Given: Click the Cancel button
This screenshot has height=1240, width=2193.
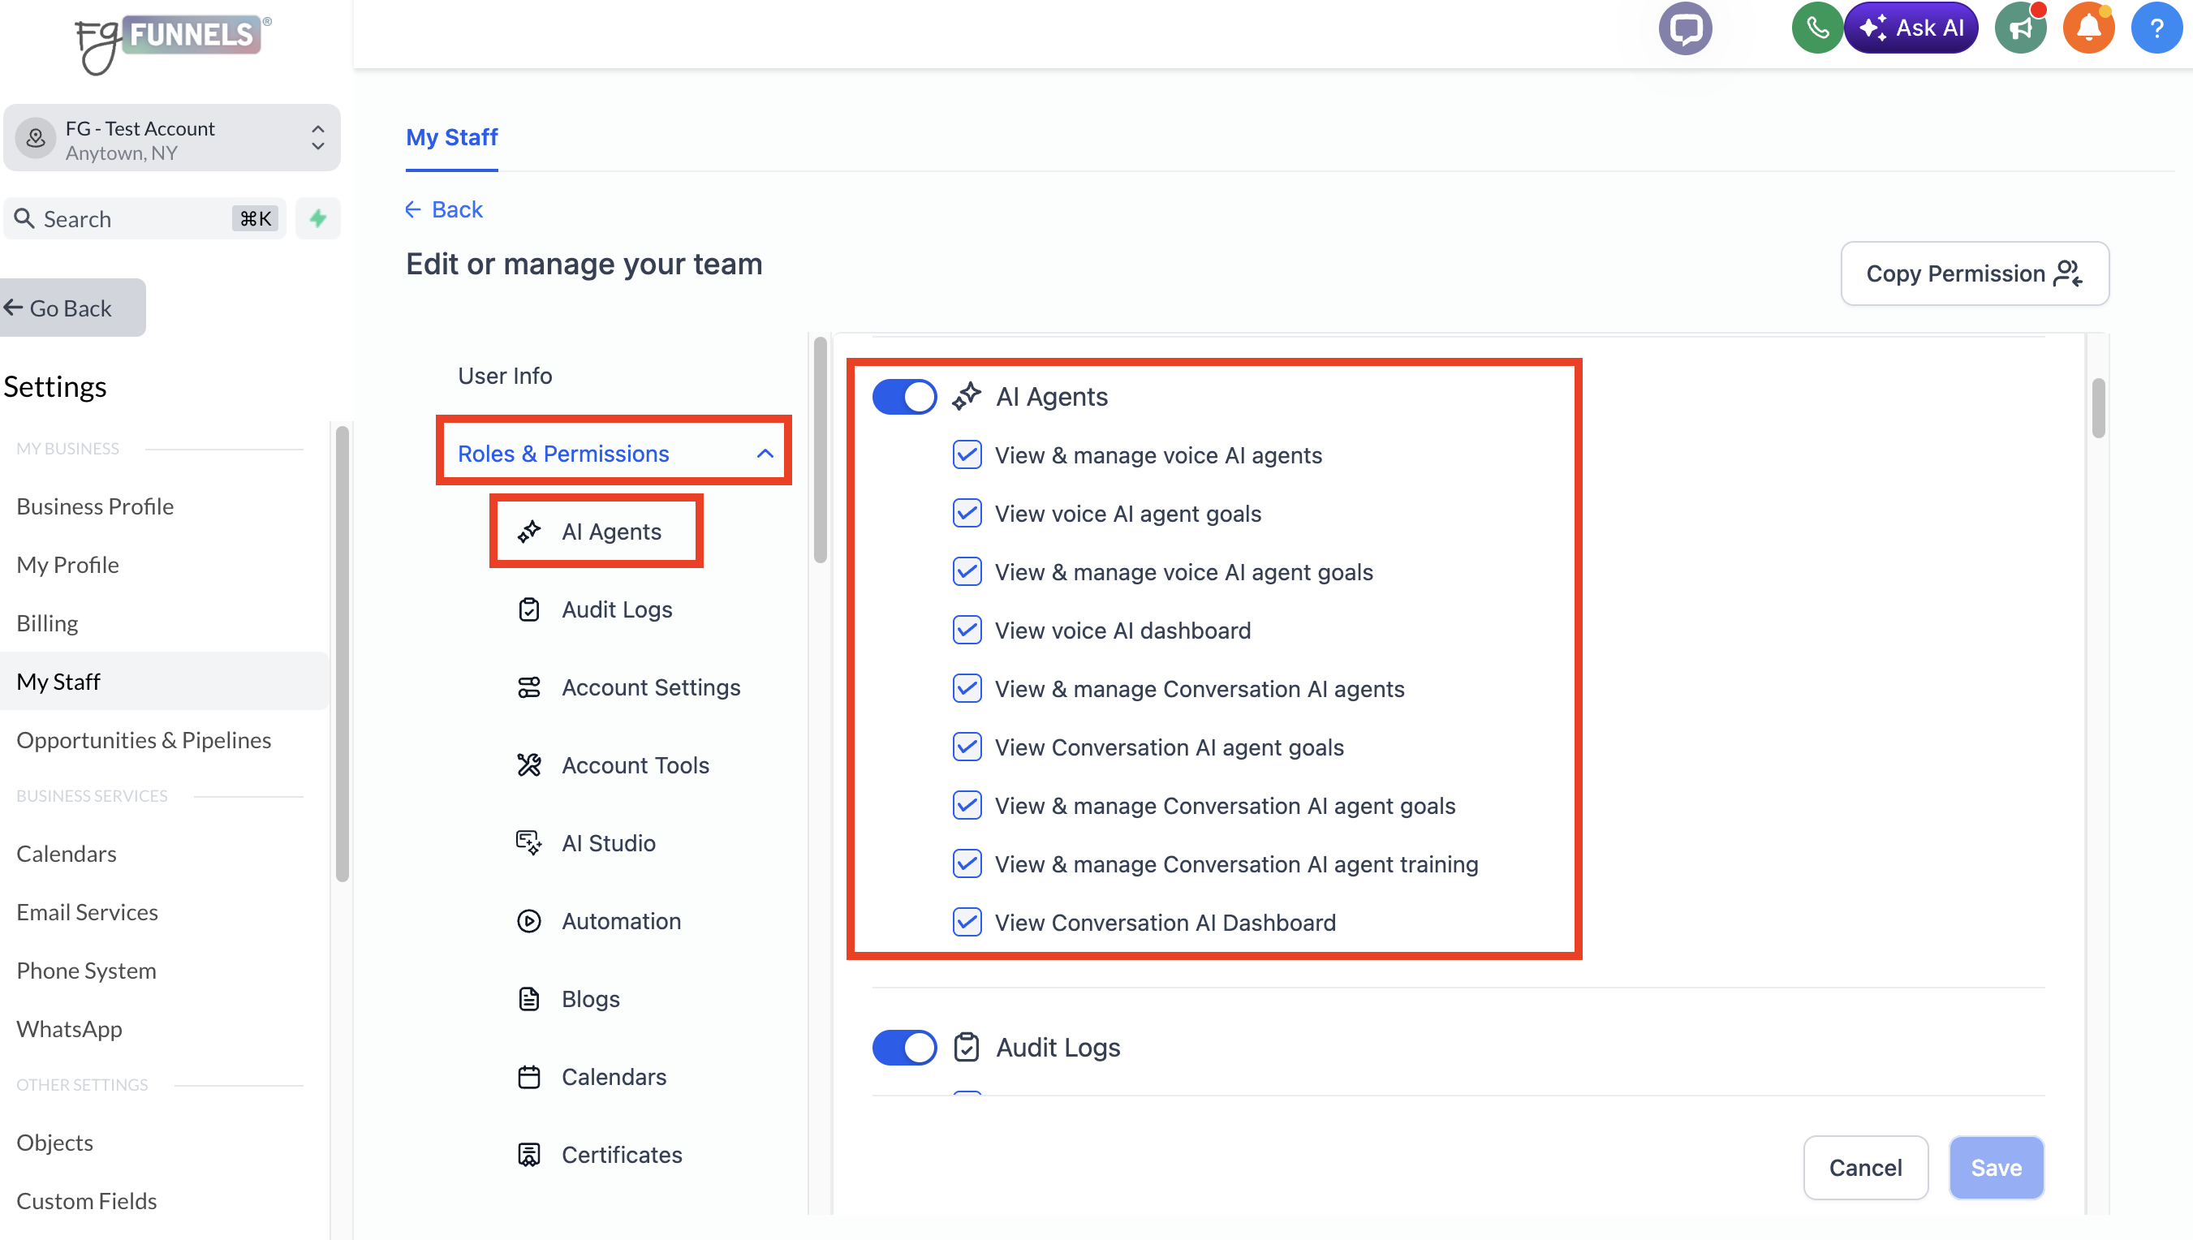Looking at the screenshot, I should [x=1865, y=1168].
